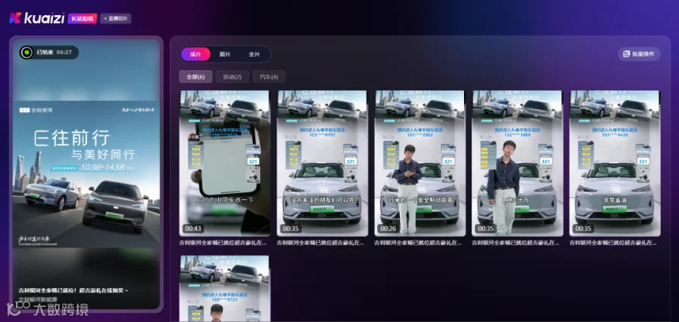Click the 06:27 ended duration label

tap(64, 52)
